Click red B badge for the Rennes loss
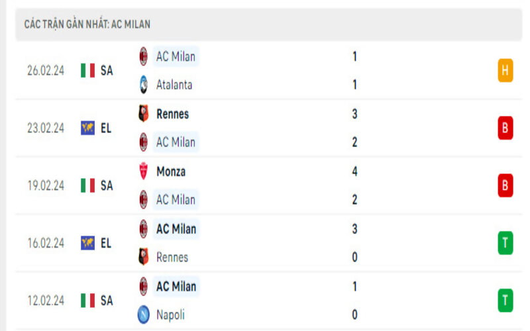Viewport: 530px width, 331px height. [505, 128]
